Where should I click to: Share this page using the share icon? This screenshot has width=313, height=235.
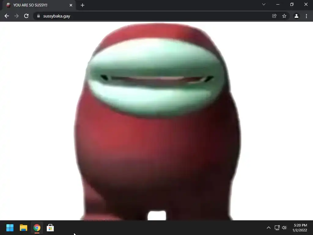click(274, 16)
